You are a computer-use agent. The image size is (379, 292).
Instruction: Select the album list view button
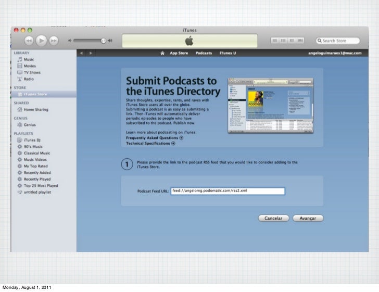point(283,41)
